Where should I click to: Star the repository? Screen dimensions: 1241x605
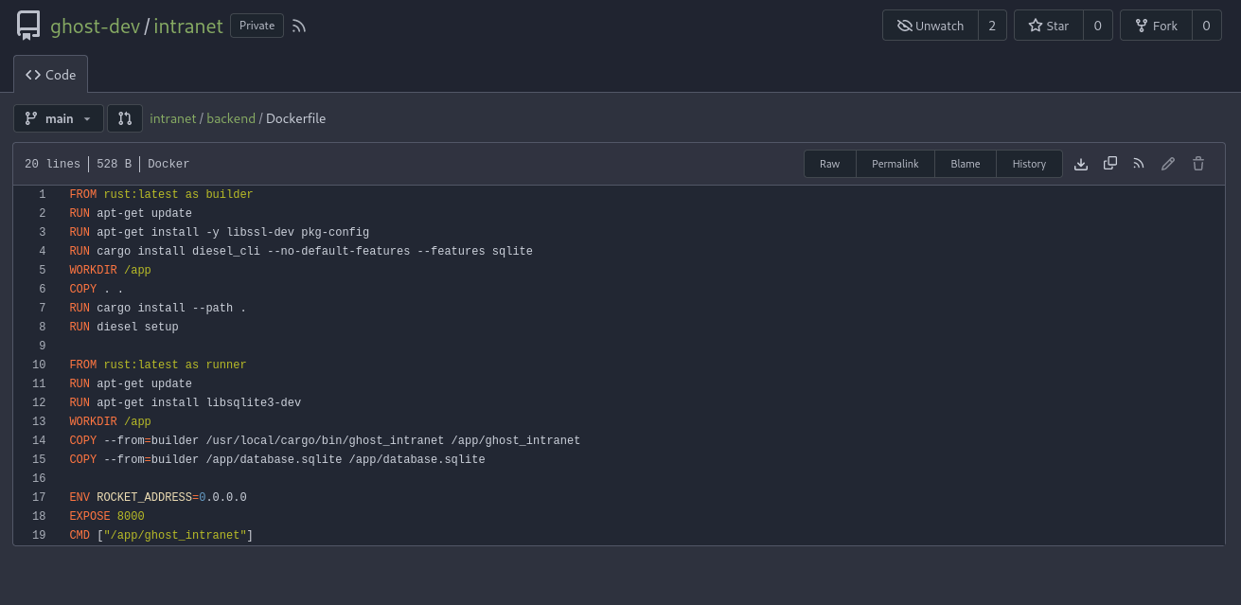click(1049, 26)
